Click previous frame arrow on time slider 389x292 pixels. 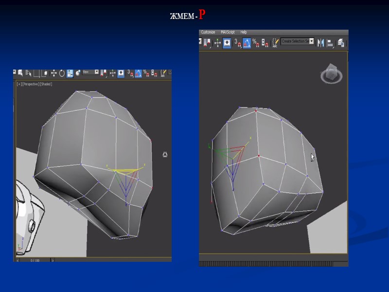[x=18, y=260]
